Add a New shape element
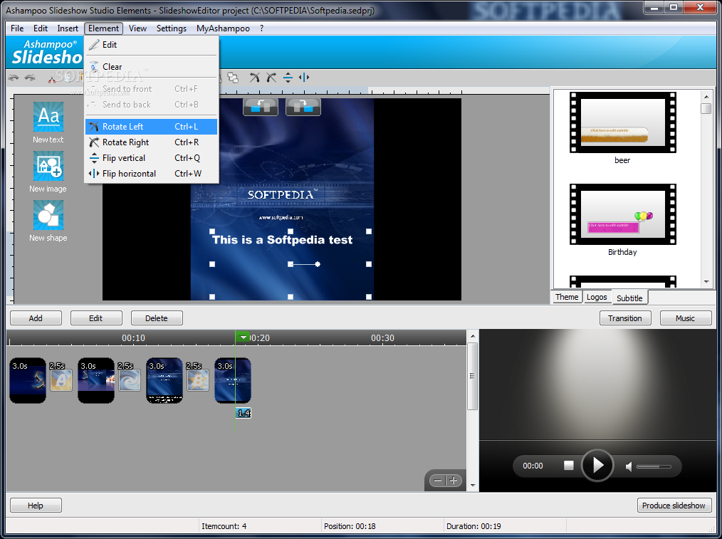 48,221
